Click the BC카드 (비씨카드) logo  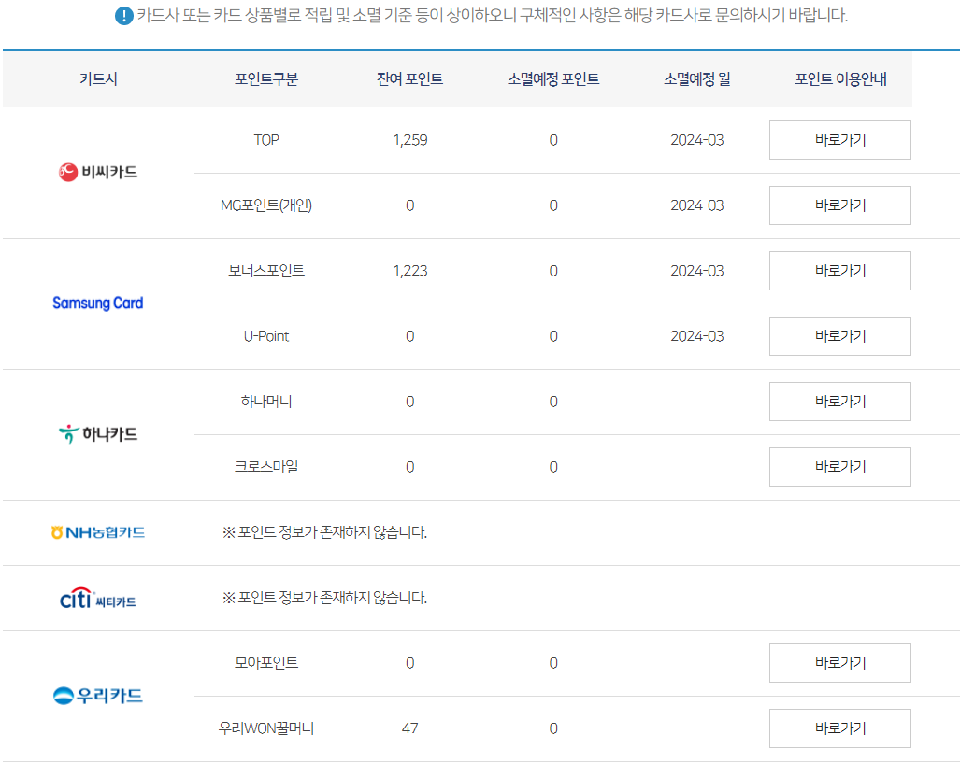[96, 172]
